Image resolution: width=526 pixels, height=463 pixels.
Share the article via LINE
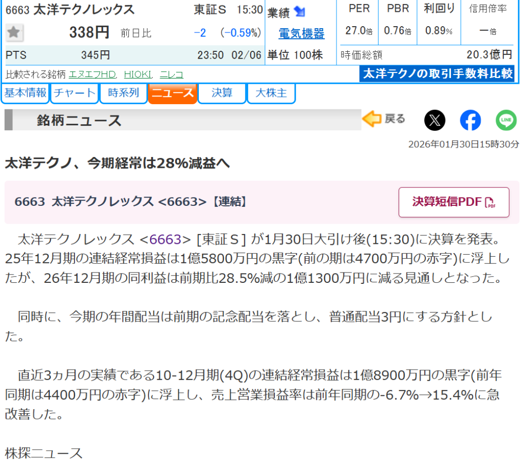(506, 121)
